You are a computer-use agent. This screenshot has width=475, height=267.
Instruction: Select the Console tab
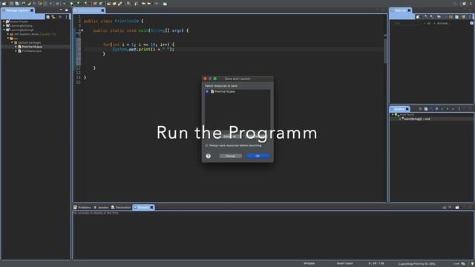point(143,208)
